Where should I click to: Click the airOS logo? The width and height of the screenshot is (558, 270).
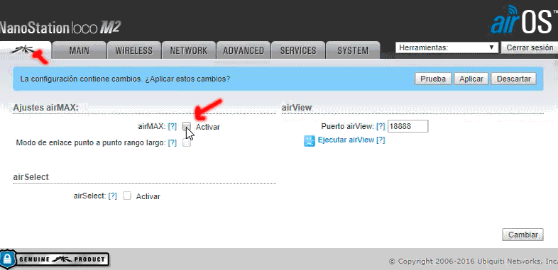click(x=524, y=20)
